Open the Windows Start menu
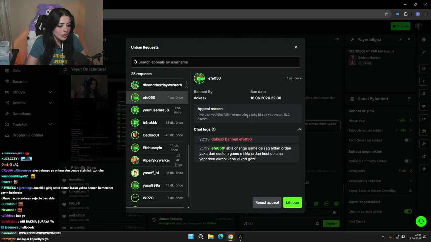This screenshot has height=242, width=431. (191, 237)
